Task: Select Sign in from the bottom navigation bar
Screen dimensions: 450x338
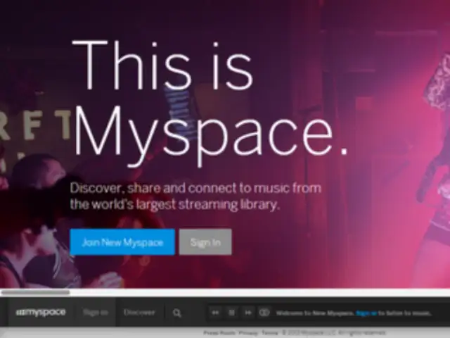Action: click(x=96, y=312)
